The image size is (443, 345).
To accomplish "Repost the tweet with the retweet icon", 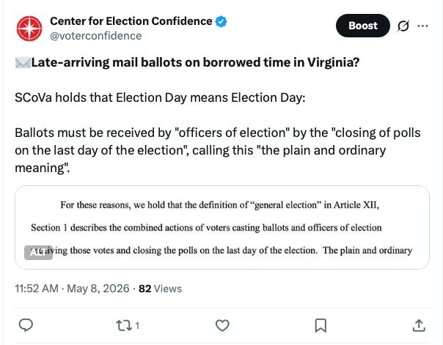I will 124,325.
